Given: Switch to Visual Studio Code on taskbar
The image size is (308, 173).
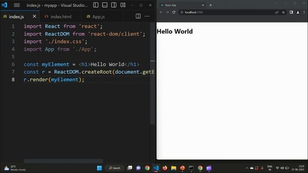Looking at the screenshot, I should (x=156, y=168).
